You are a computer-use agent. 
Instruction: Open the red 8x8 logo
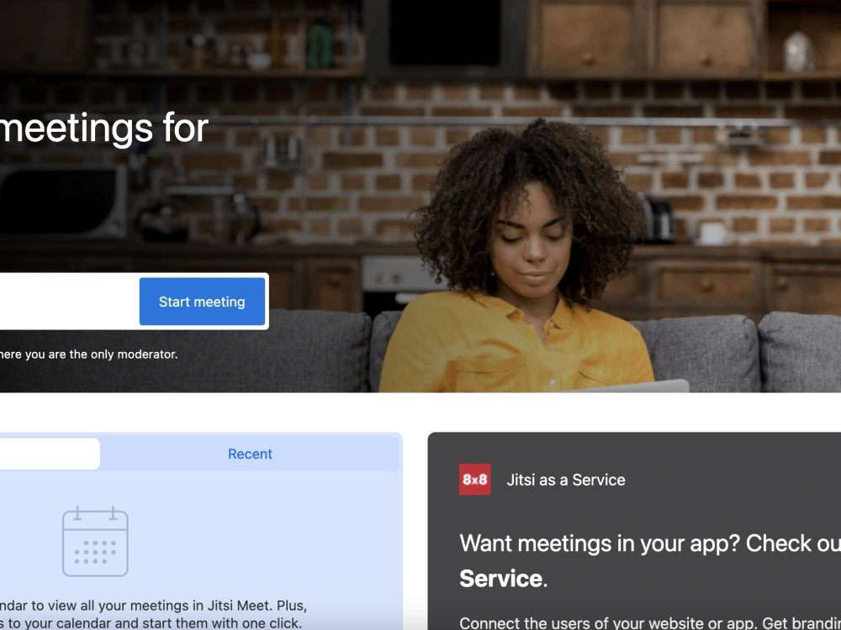[474, 479]
